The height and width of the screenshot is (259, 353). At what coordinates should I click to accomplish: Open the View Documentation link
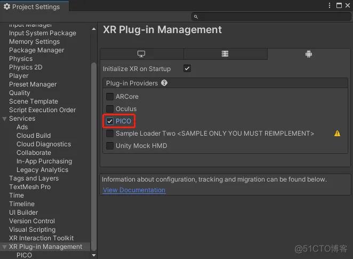tap(134, 190)
